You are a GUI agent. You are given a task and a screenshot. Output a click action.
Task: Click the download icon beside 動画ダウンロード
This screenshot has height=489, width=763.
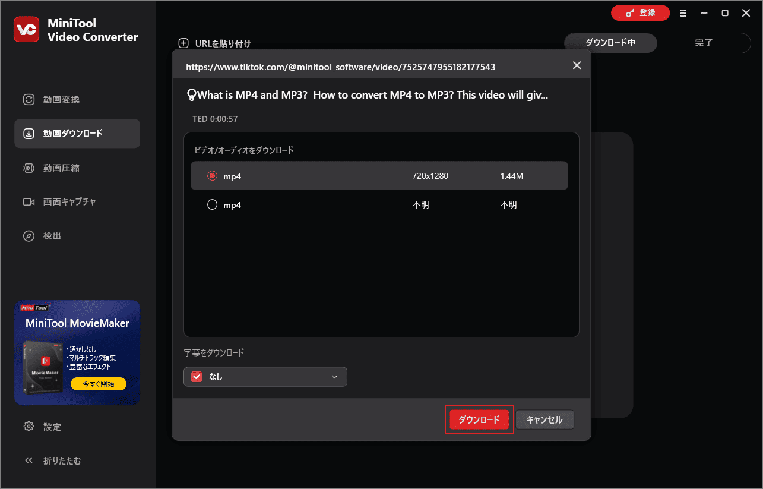(x=29, y=134)
